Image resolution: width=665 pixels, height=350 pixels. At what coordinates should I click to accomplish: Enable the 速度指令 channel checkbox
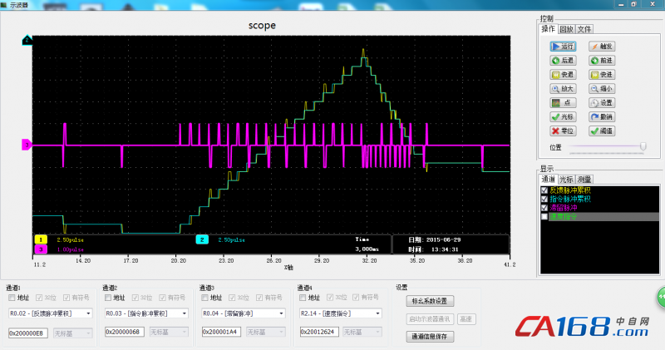tap(545, 216)
